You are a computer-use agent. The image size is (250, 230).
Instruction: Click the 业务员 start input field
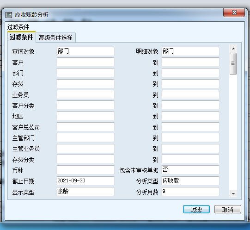(85, 94)
